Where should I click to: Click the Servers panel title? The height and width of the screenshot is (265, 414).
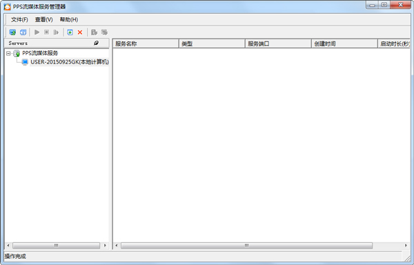[18, 43]
